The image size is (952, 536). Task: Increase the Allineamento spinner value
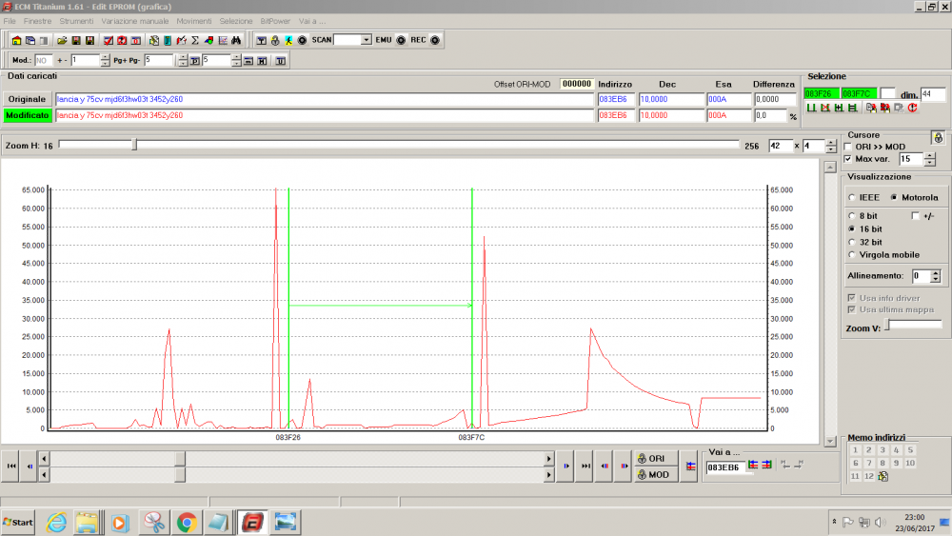pyautogui.click(x=936, y=272)
